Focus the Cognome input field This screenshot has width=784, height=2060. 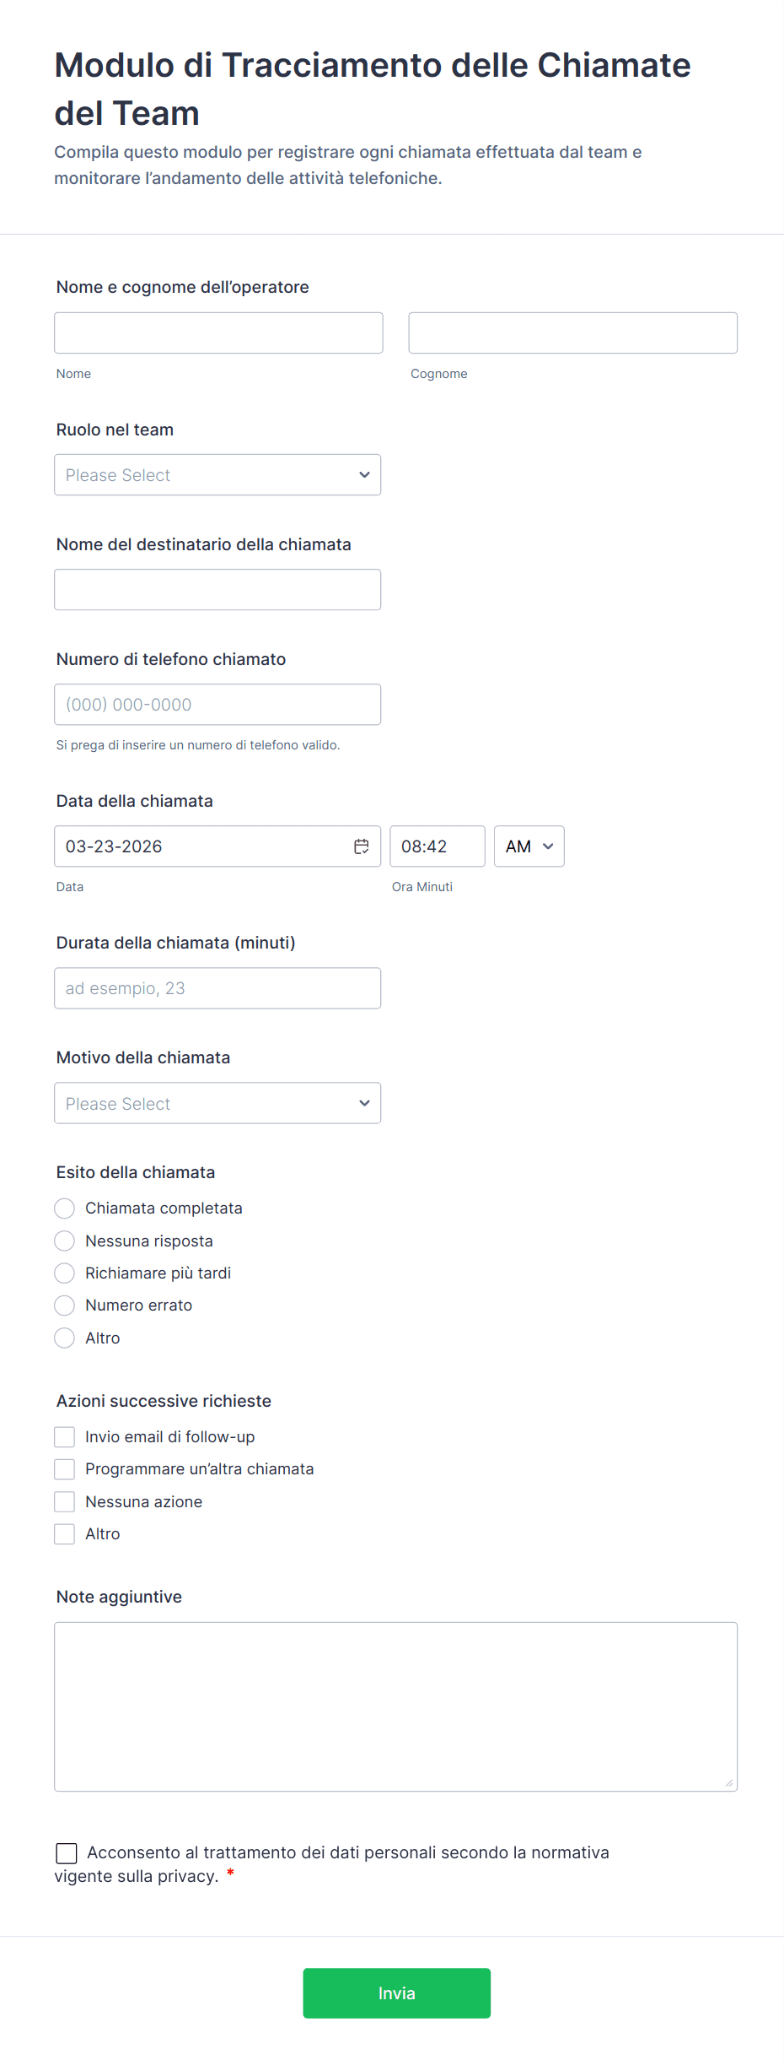(572, 333)
